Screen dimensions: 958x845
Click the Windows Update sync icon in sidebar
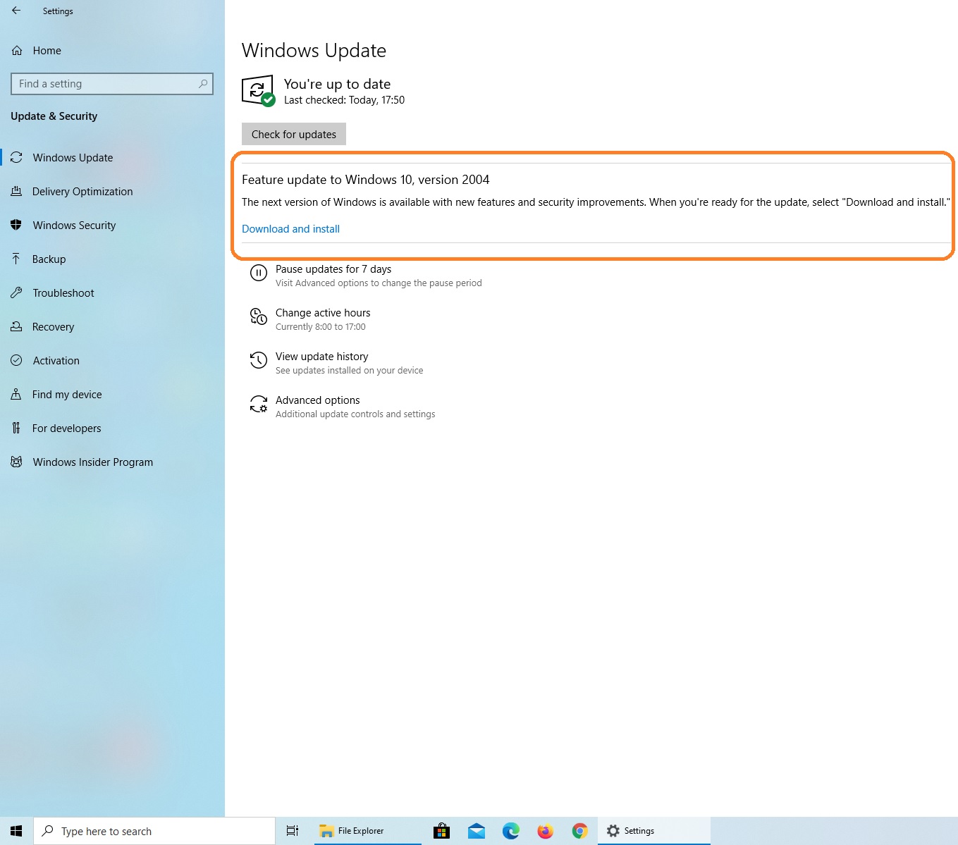pos(17,158)
